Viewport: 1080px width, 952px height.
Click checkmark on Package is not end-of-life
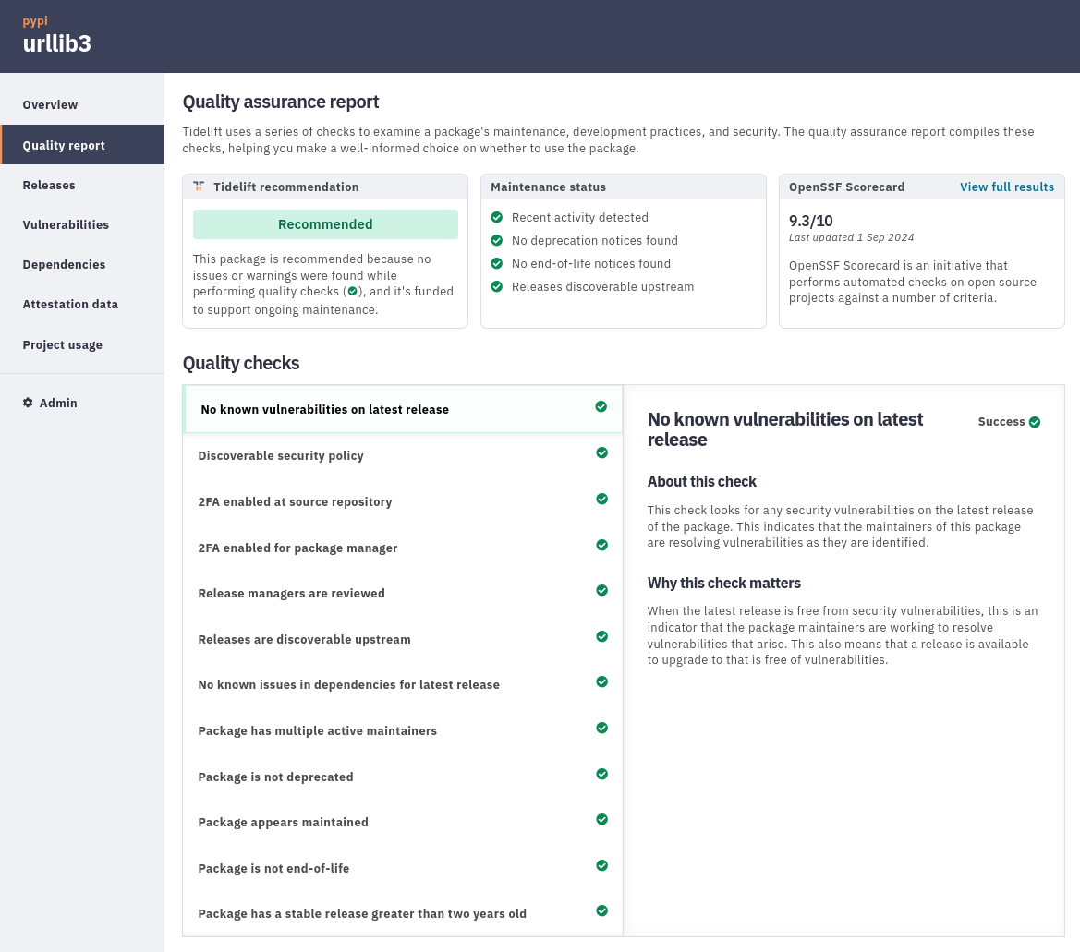click(x=601, y=865)
